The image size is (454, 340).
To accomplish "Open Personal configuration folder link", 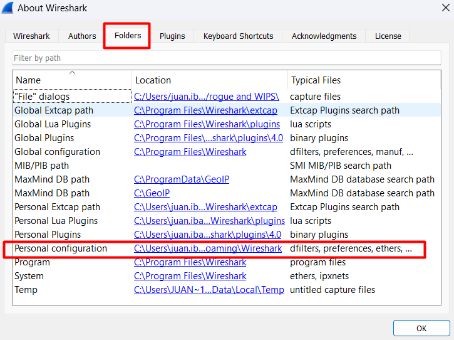I will 208,248.
